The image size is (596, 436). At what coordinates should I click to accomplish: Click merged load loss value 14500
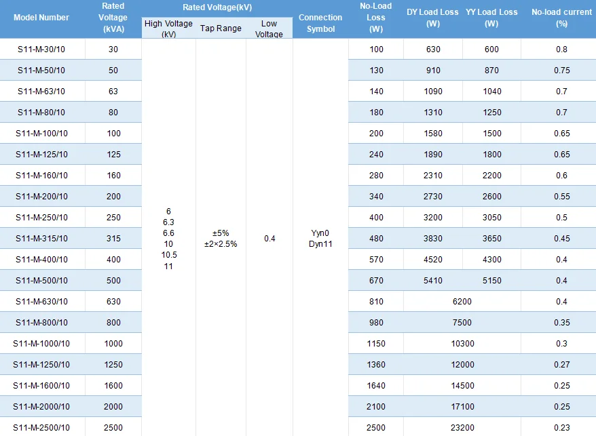point(462,386)
